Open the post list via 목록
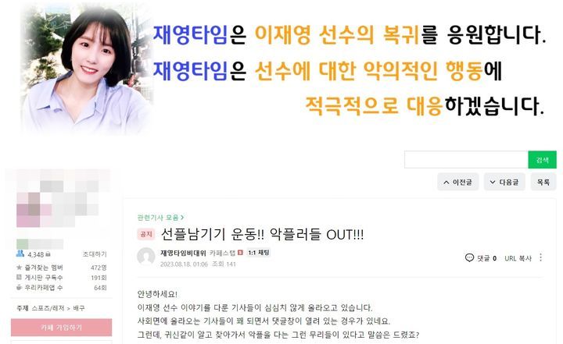Image resolution: width=563 pixels, height=344 pixels. pos(543,182)
